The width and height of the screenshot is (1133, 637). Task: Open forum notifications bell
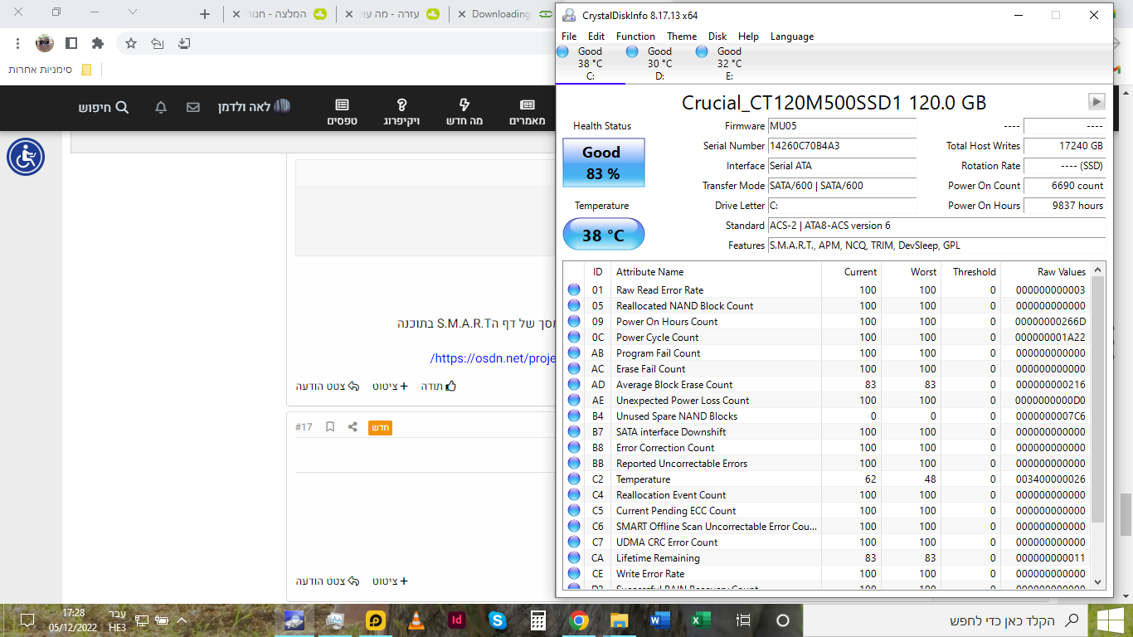pos(161,107)
